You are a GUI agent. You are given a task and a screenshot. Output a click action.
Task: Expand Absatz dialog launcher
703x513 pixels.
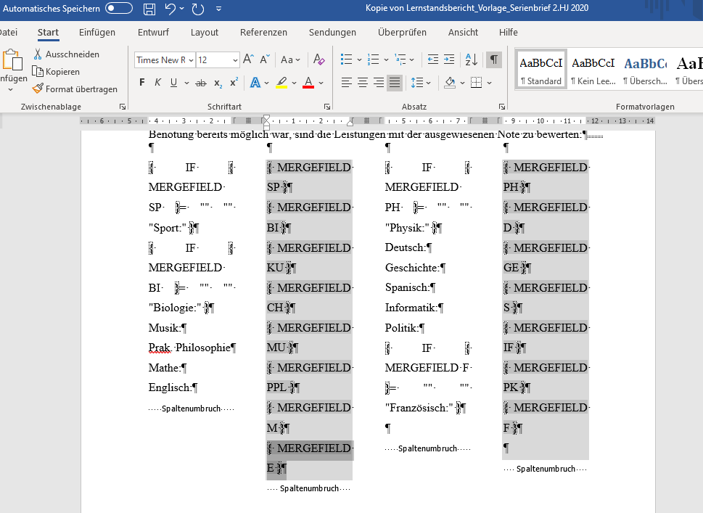click(x=502, y=107)
